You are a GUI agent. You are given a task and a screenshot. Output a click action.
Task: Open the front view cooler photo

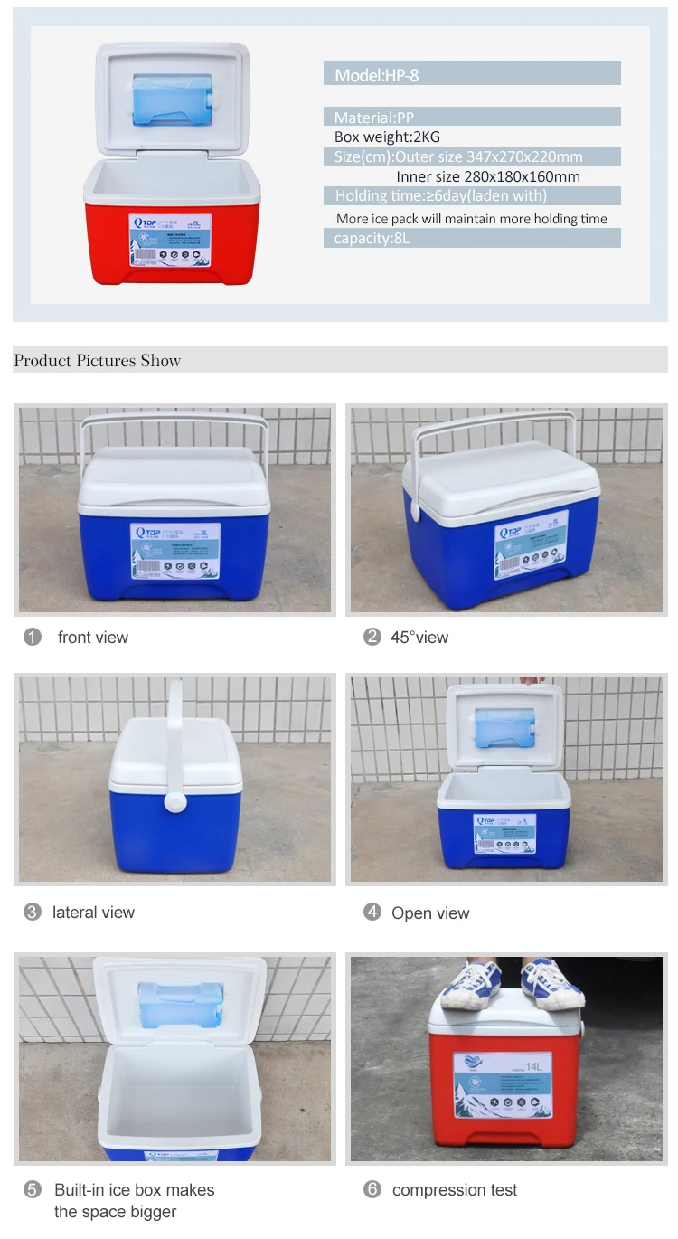coord(174,510)
